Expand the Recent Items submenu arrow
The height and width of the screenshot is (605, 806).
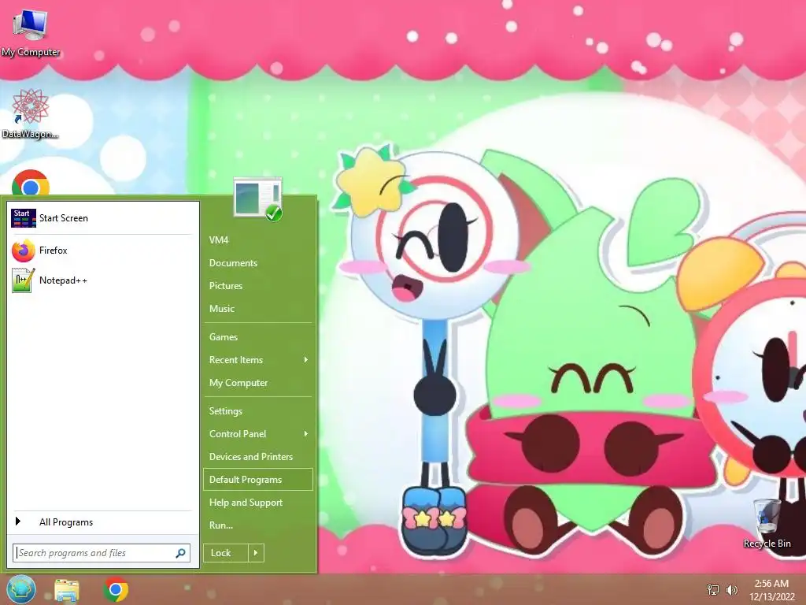pos(306,359)
